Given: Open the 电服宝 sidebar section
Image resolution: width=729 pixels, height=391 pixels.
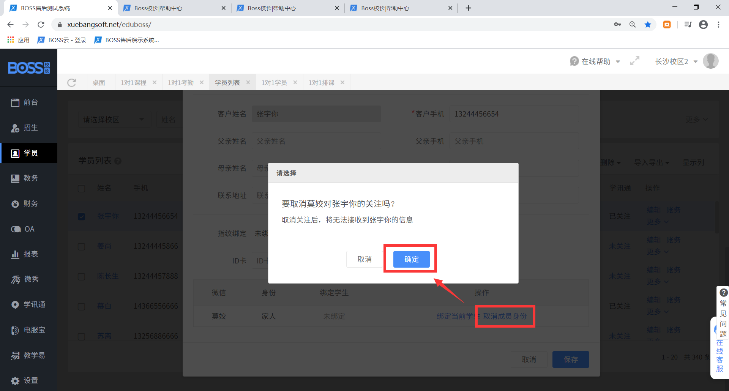Looking at the screenshot, I should 28,330.
